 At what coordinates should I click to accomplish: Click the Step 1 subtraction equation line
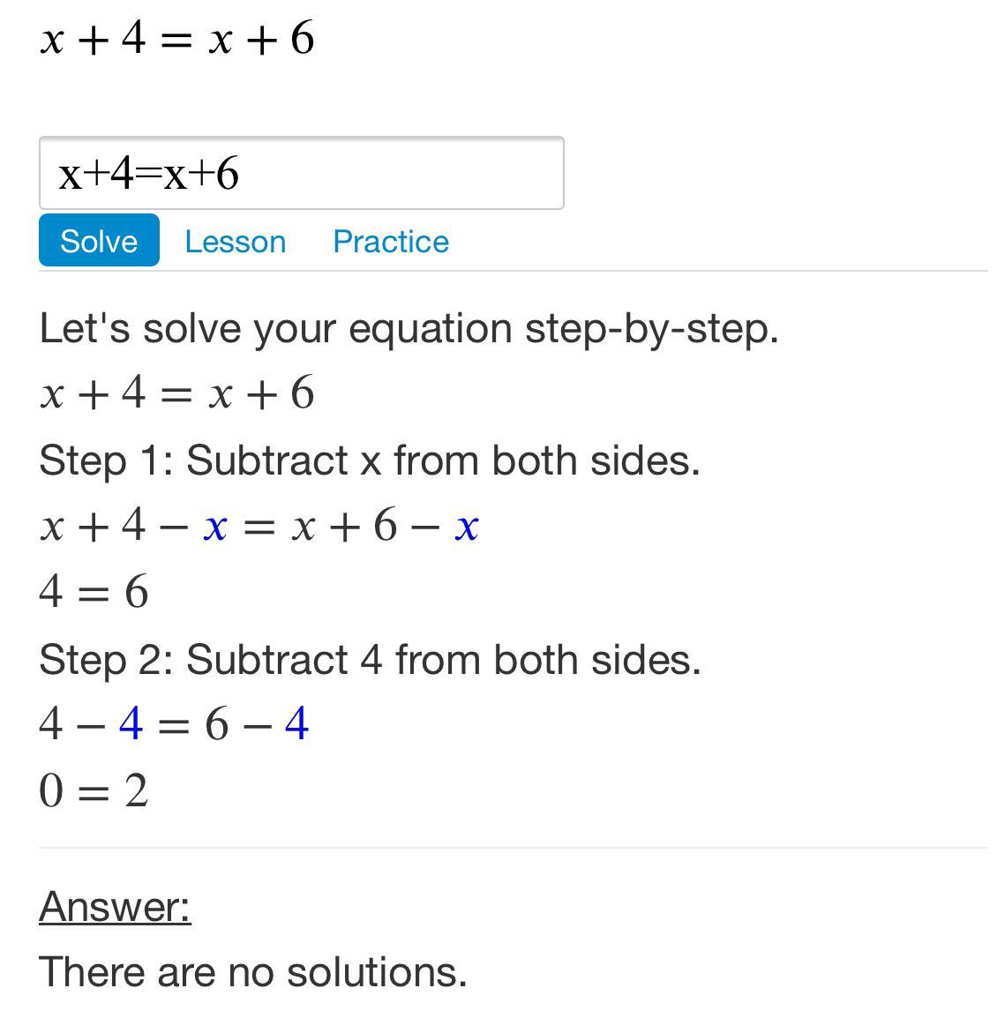[259, 526]
